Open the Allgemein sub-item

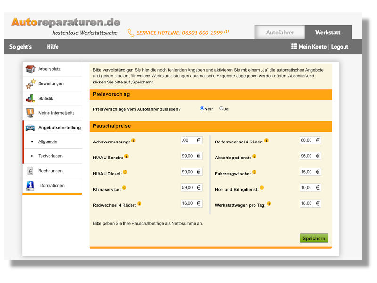48,141
